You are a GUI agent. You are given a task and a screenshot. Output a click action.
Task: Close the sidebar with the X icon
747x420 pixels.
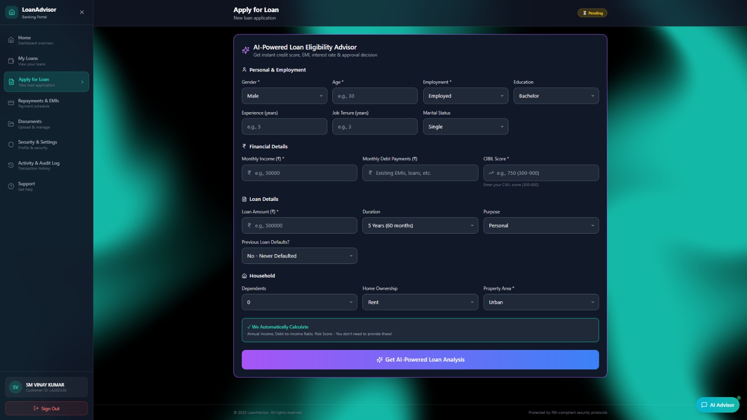click(82, 12)
